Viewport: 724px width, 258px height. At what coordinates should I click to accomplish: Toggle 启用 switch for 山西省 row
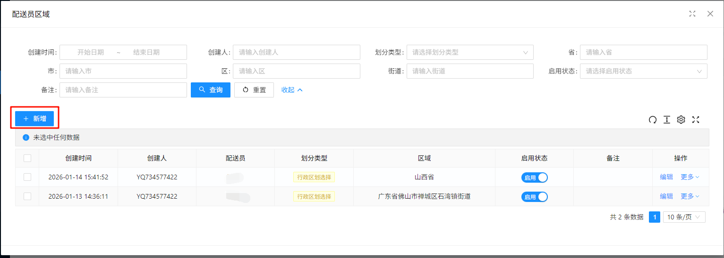pos(534,177)
